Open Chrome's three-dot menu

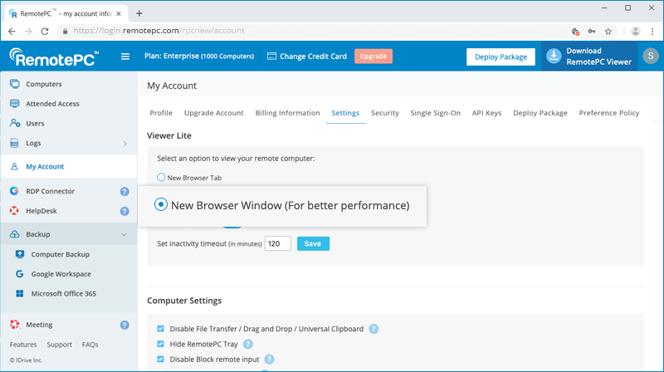pyautogui.click(x=652, y=31)
